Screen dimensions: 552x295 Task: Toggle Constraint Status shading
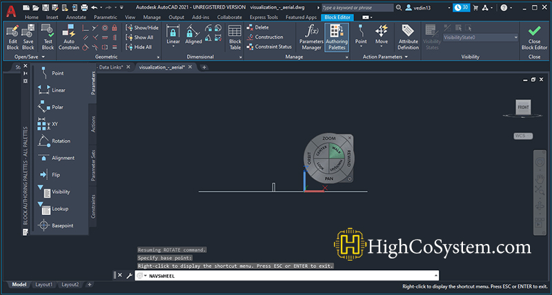tap(269, 46)
